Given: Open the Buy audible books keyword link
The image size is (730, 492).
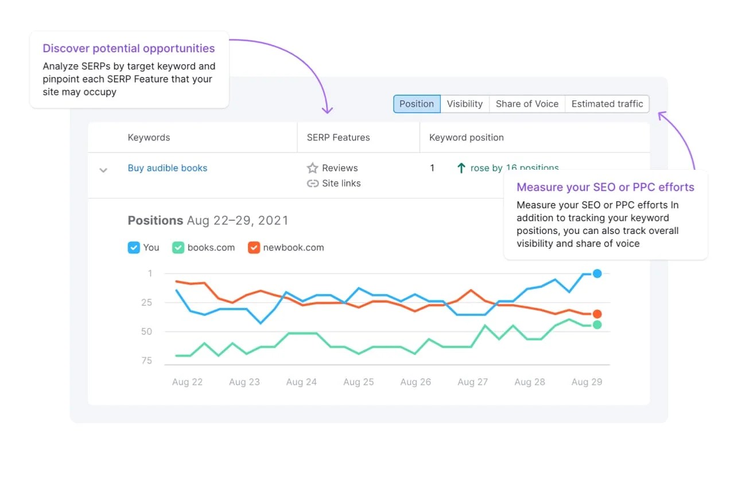Looking at the screenshot, I should (x=168, y=168).
